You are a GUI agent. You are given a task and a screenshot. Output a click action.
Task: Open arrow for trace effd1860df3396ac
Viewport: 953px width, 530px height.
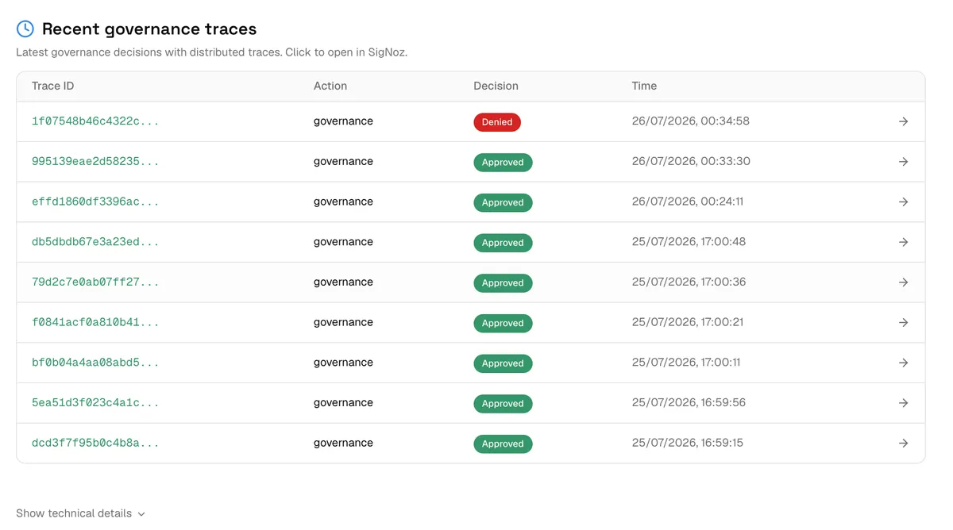[x=903, y=202]
